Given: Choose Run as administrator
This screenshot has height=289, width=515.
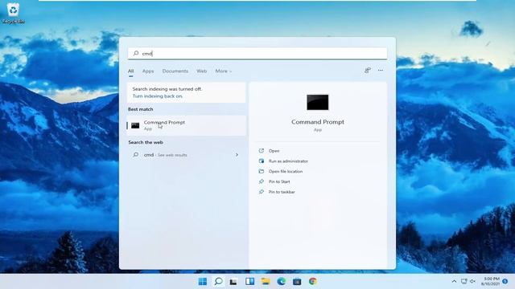Looking at the screenshot, I should point(288,161).
